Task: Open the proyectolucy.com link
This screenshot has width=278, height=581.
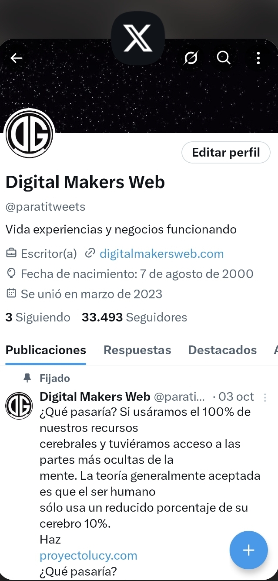Action: pos(88,556)
